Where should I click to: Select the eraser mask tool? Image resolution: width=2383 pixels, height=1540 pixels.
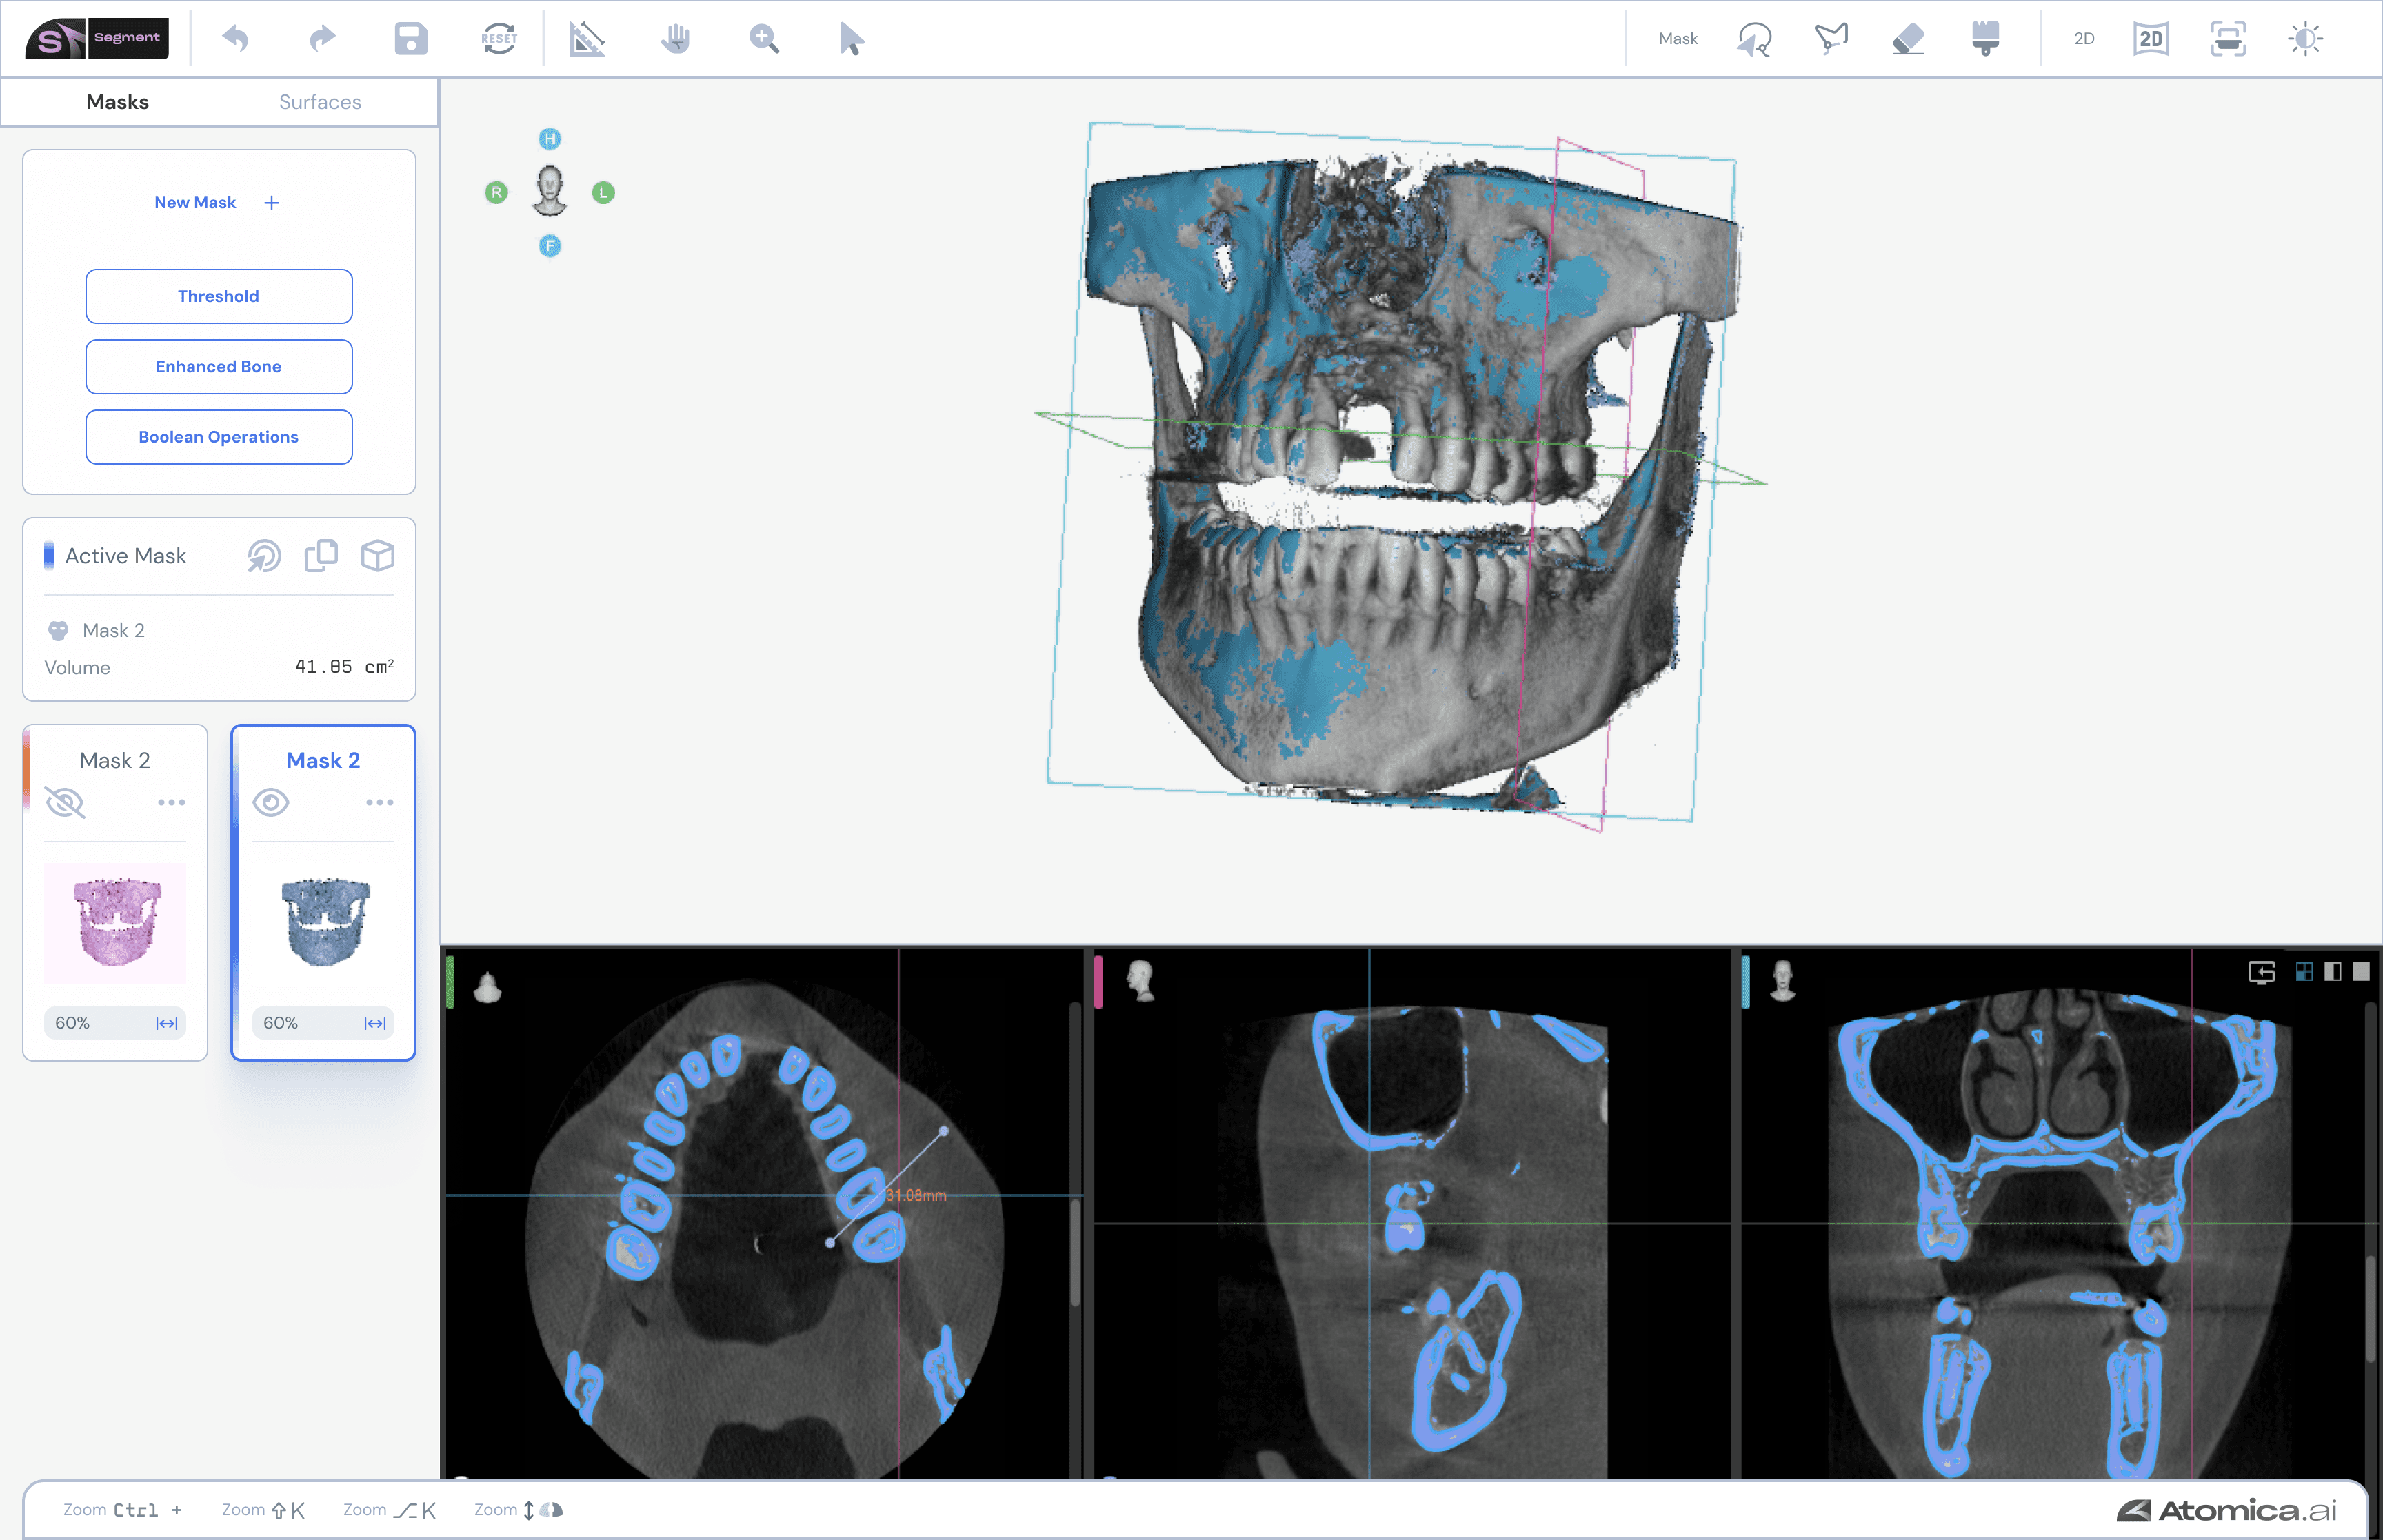click(1908, 39)
